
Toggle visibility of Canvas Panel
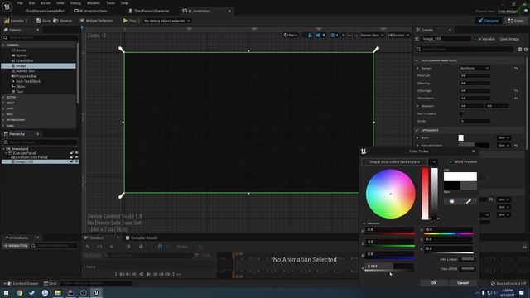coord(77,153)
